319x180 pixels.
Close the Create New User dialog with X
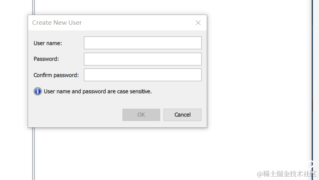[x=198, y=23]
